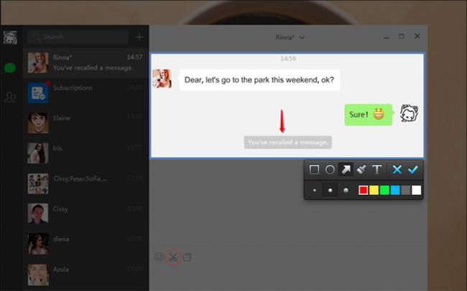Click the 14:56 timestamp in chat
This screenshot has width=467, height=291.
[288, 58]
